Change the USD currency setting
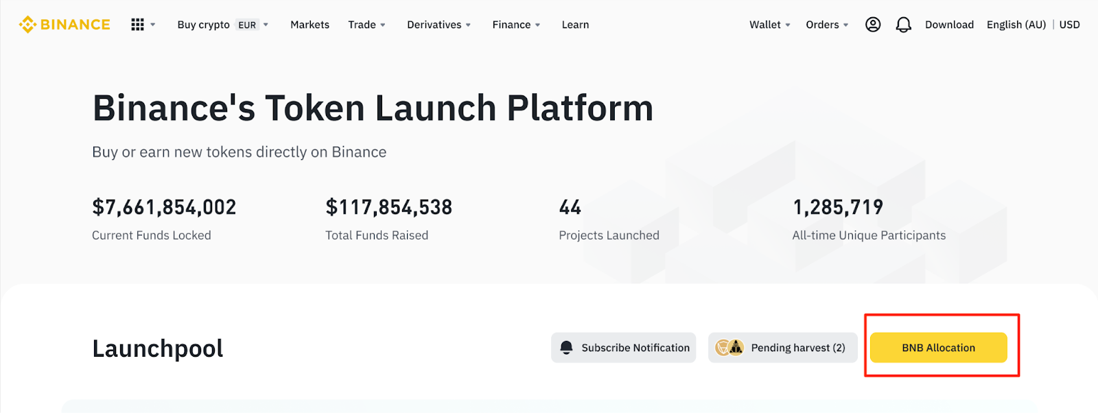1098x413 pixels. (x=1069, y=25)
